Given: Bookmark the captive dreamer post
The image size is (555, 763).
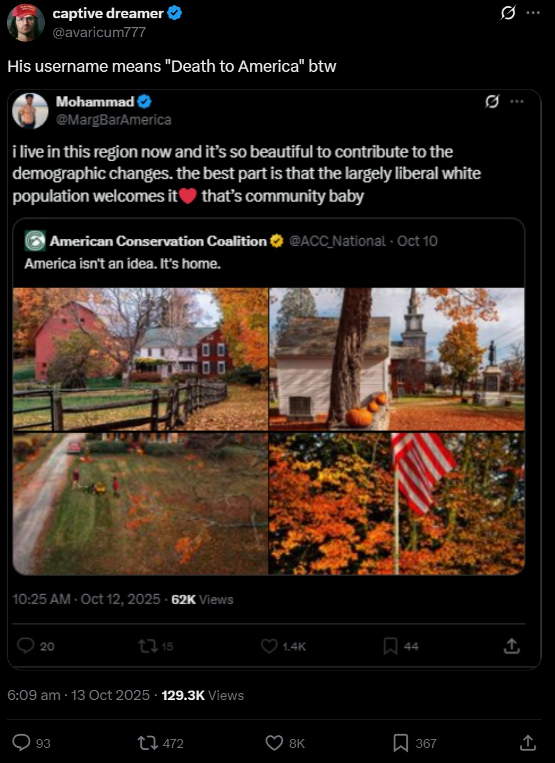Looking at the screenshot, I should 400,743.
